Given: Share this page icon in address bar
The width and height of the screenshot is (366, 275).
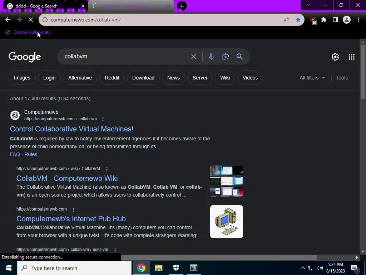Looking at the screenshot, I should coord(287,20).
